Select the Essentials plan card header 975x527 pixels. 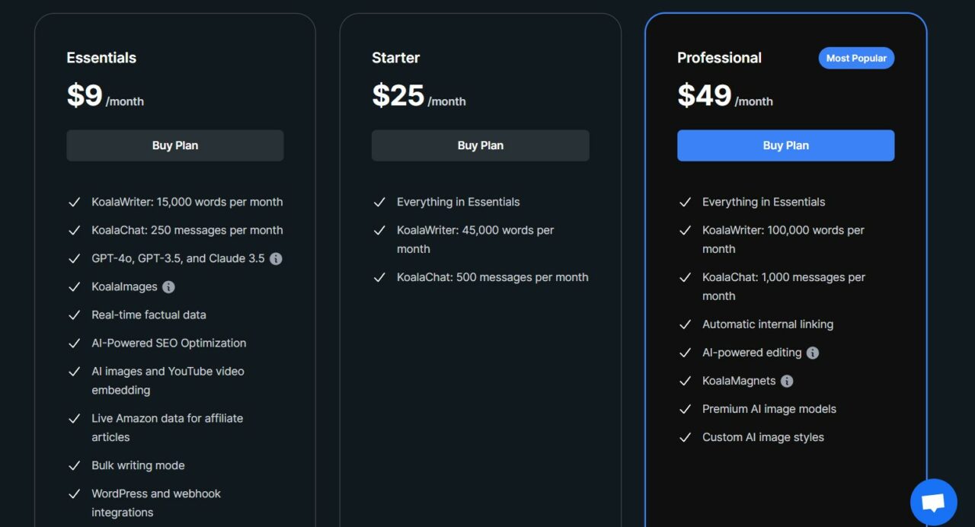[x=101, y=58]
